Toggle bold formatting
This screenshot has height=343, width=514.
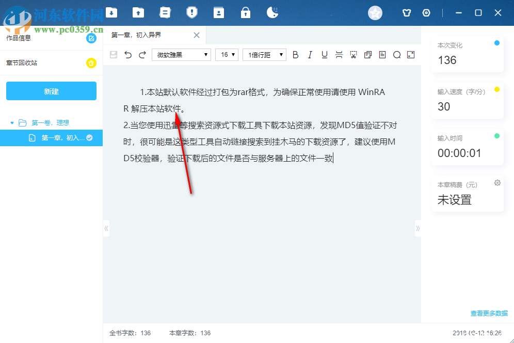295,54
